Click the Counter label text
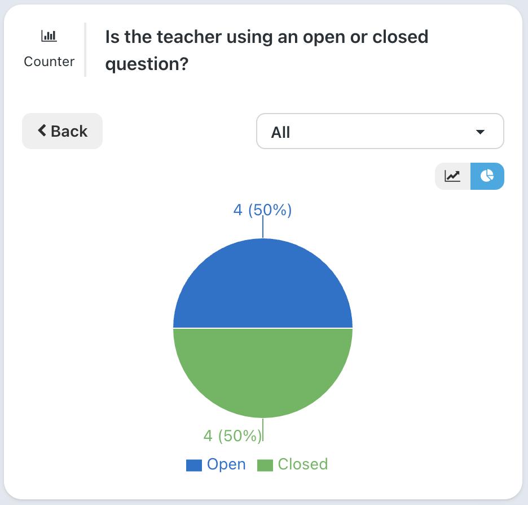The width and height of the screenshot is (528, 505). pyautogui.click(x=49, y=62)
